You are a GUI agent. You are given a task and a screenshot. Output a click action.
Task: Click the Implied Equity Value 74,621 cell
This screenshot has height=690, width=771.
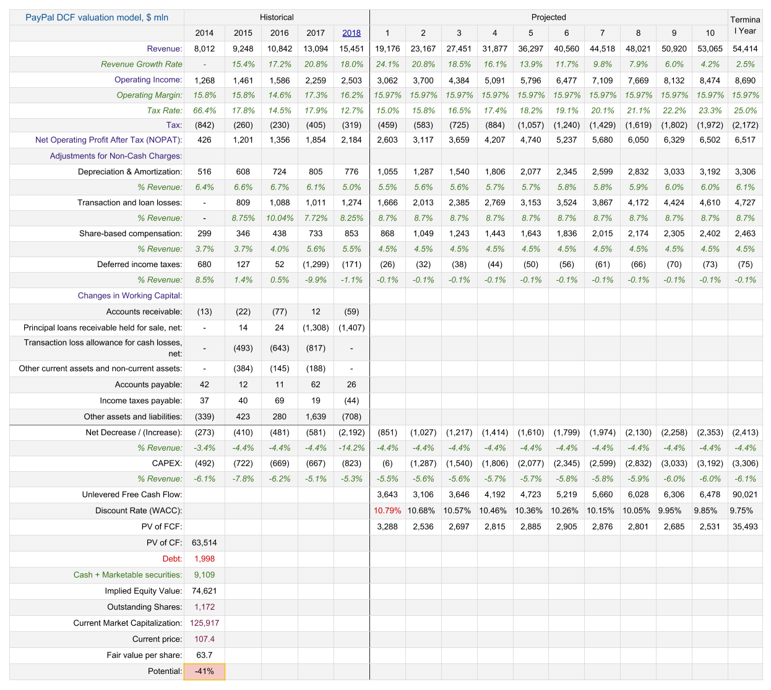tap(204, 591)
